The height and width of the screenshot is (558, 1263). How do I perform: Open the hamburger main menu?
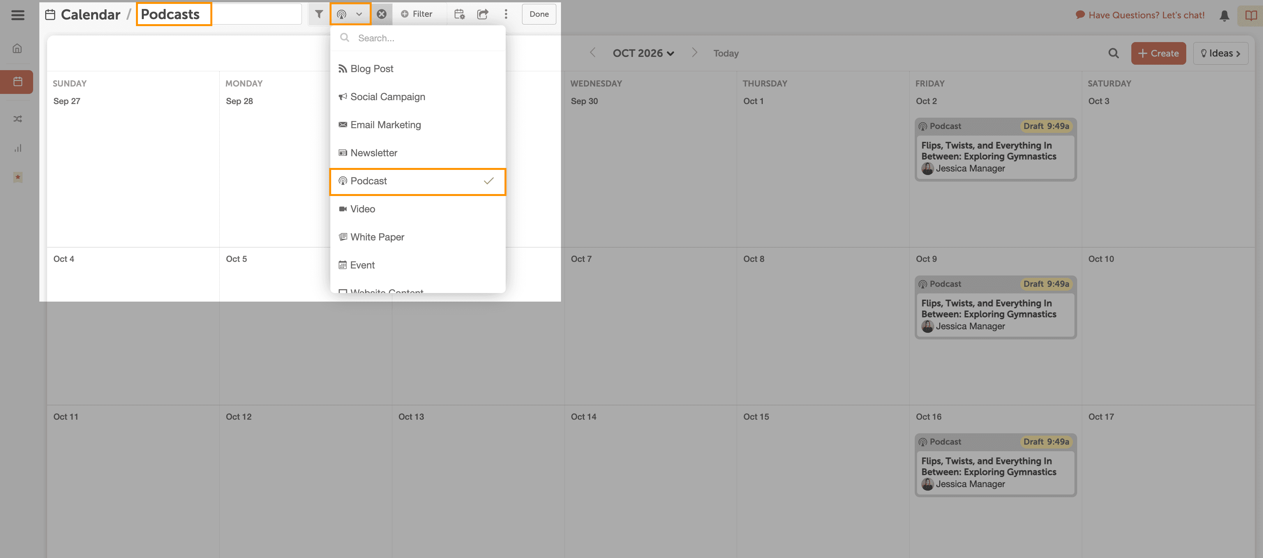point(18,15)
